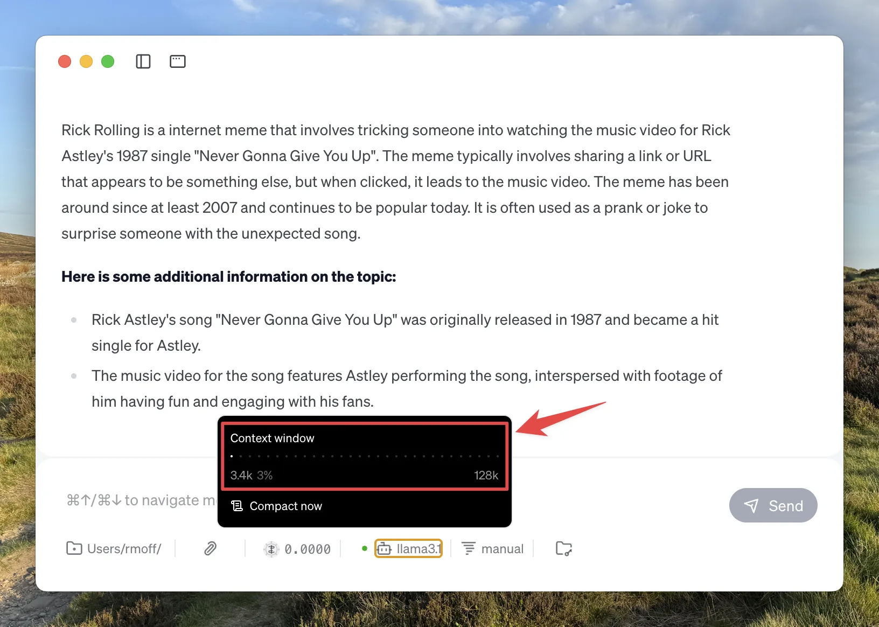Open the folder-link icon in the bottom bar
This screenshot has height=627, width=879.
point(563,549)
